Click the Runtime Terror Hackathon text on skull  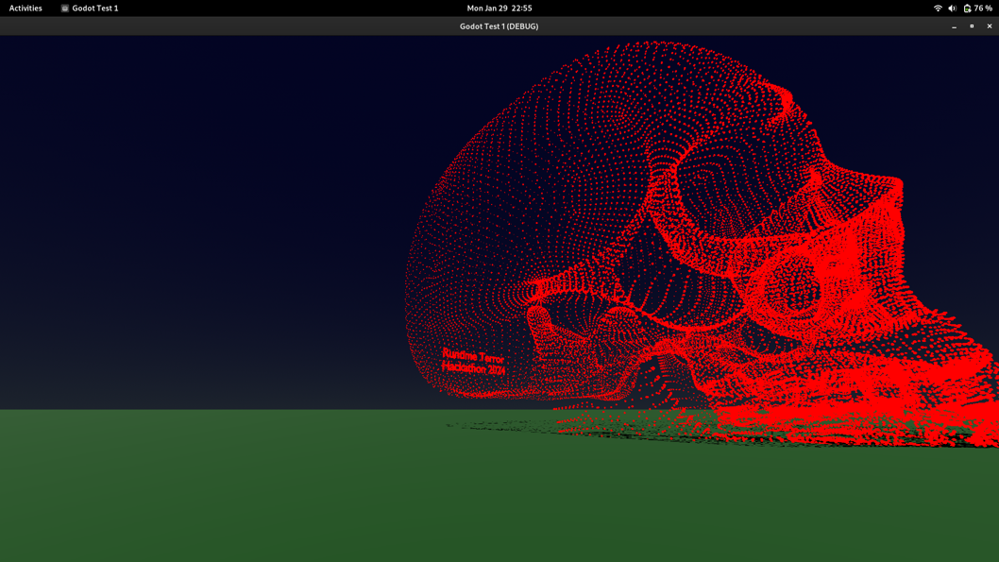pos(473,362)
